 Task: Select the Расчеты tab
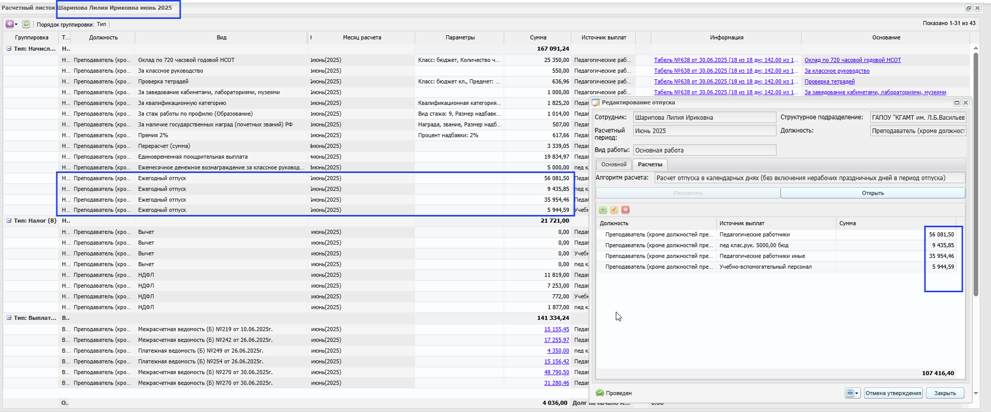(650, 164)
